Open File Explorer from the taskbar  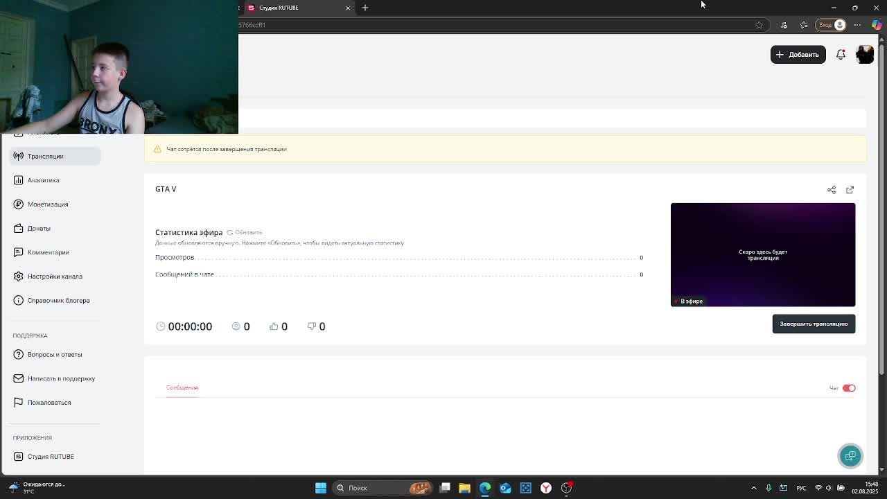[464, 488]
